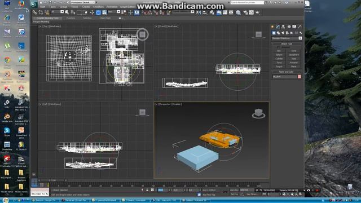This screenshot has width=361, height=203.
Task: Toggle Angle Snap
Action: [149, 12]
